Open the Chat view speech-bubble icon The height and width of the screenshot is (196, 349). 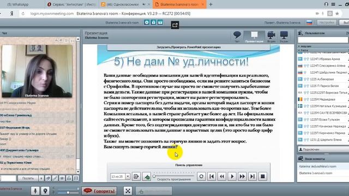pos(237,36)
